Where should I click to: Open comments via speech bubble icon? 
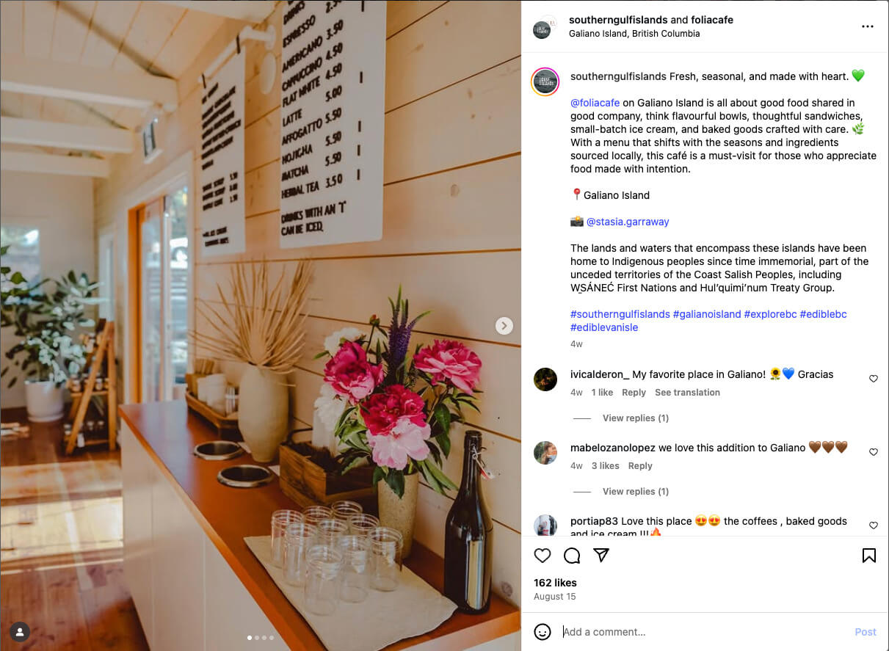point(572,556)
